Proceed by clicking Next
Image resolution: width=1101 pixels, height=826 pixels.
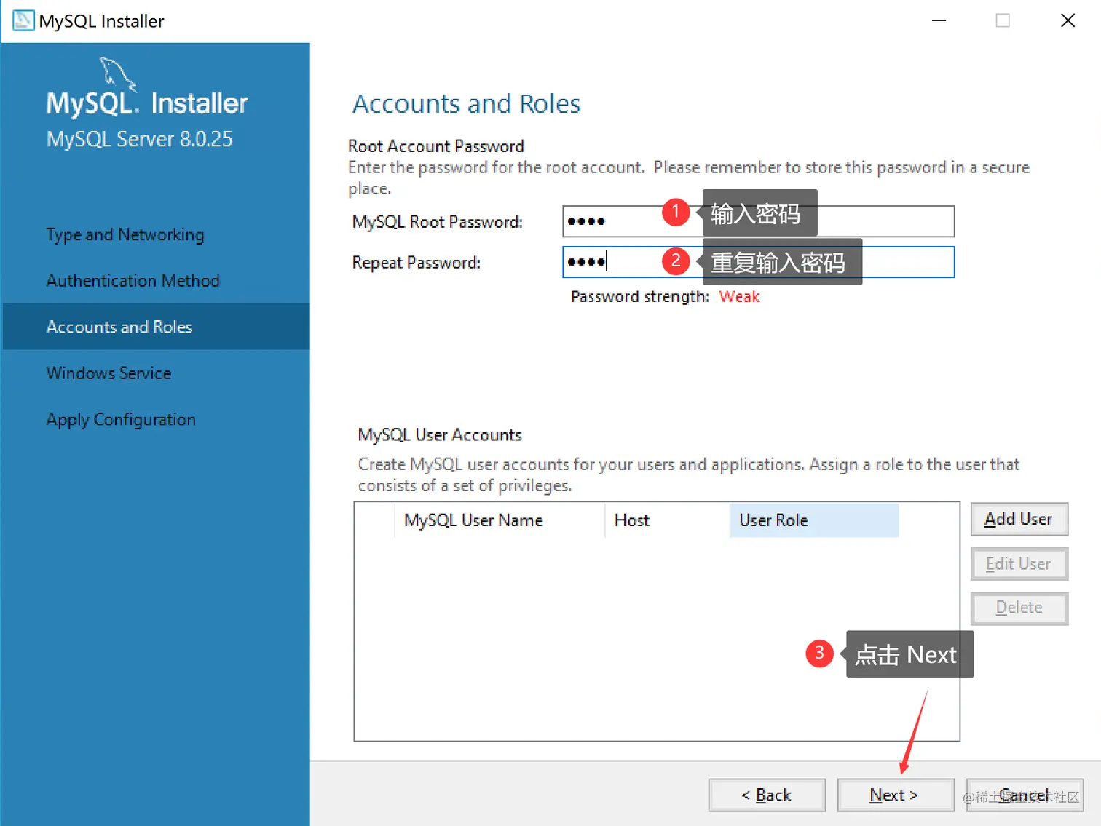pyautogui.click(x=896, y=795)
